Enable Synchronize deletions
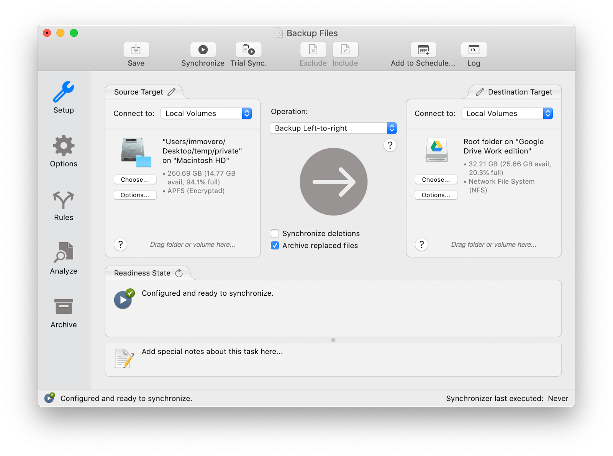613x456 pixels. pyautogui.click(x=275, y=233)
